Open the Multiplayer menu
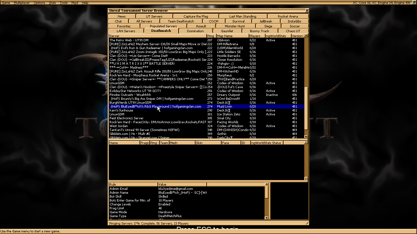The width and height of the screenshot is (417, 234). (22, 3)
